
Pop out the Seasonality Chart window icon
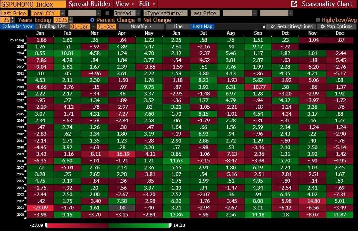tap(294, 4)
